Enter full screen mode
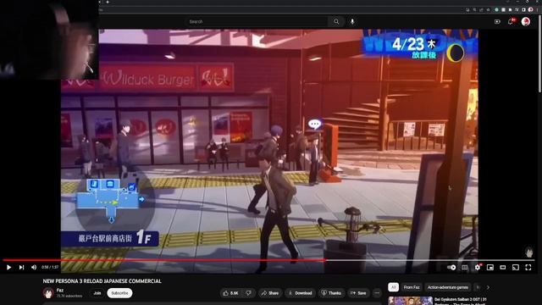 [528, 268]
